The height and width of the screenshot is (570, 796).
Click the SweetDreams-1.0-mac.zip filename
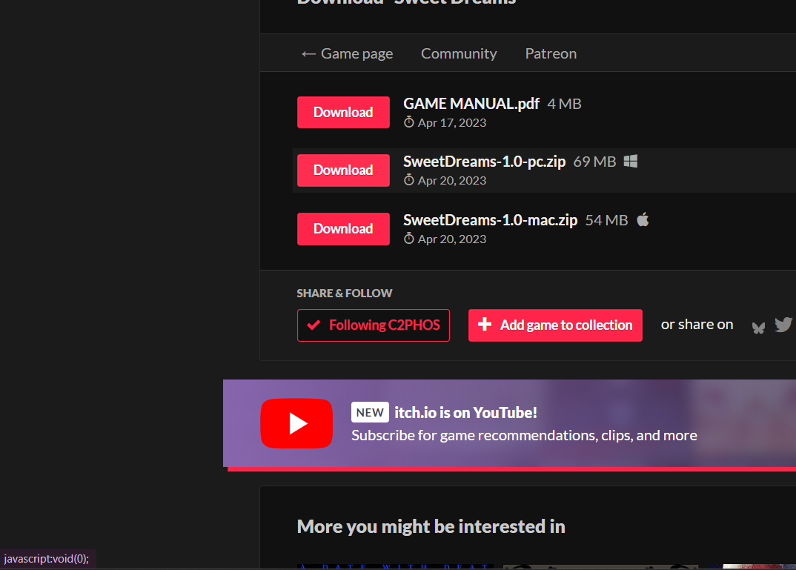(x=491, y=220)
